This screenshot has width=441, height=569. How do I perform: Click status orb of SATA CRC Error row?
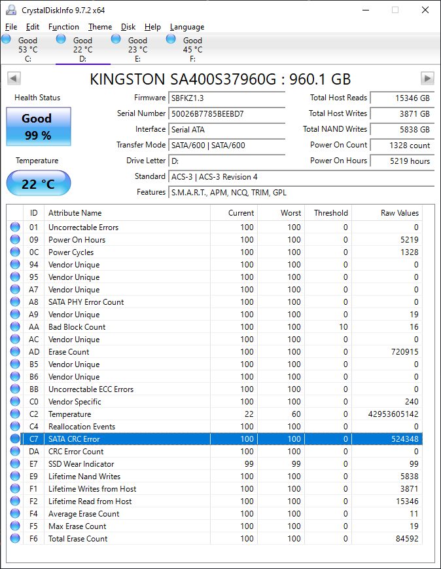pos(15,439)
